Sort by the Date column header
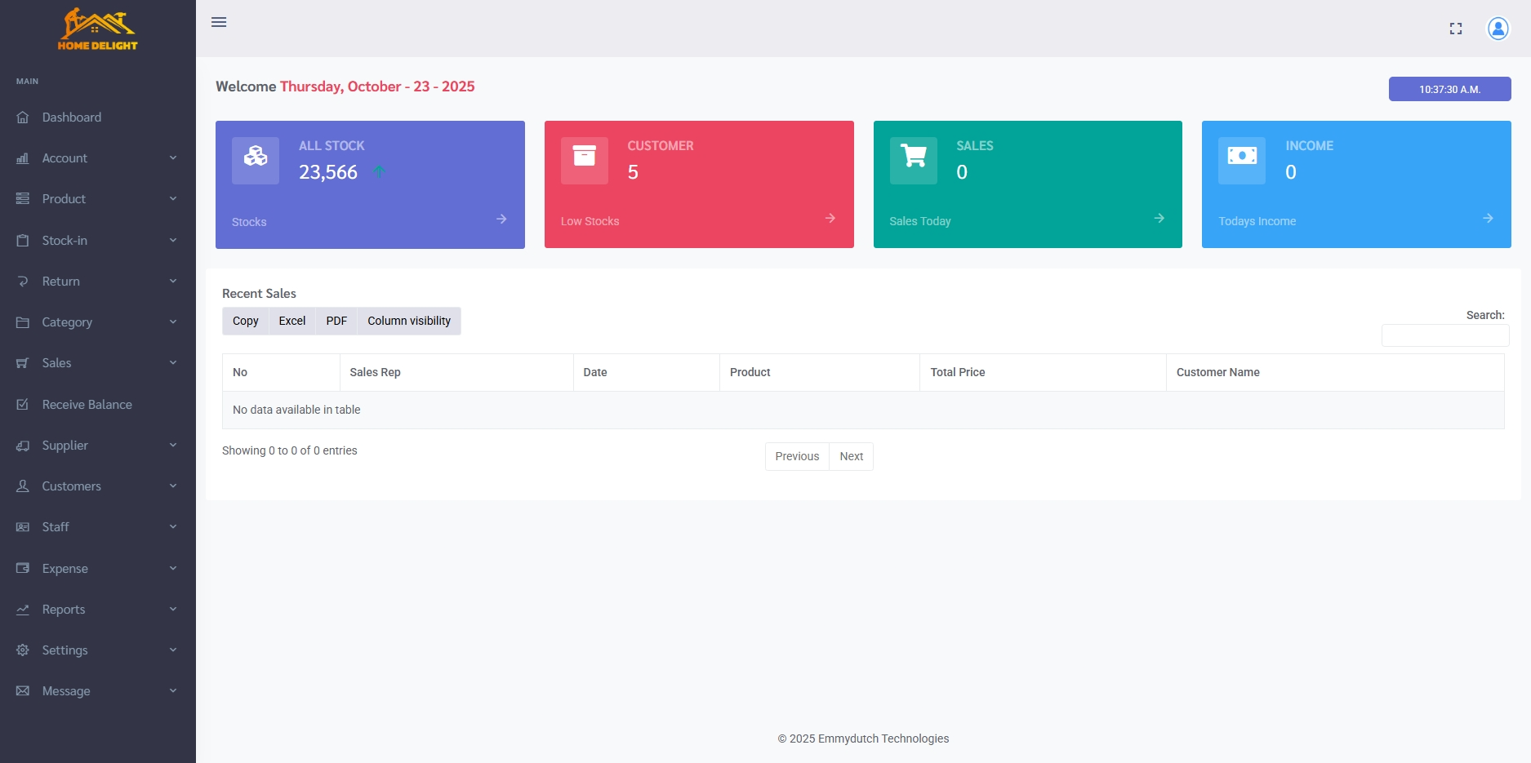The height and width of the screenshot is (763, 1531). [x=647, y=372]
